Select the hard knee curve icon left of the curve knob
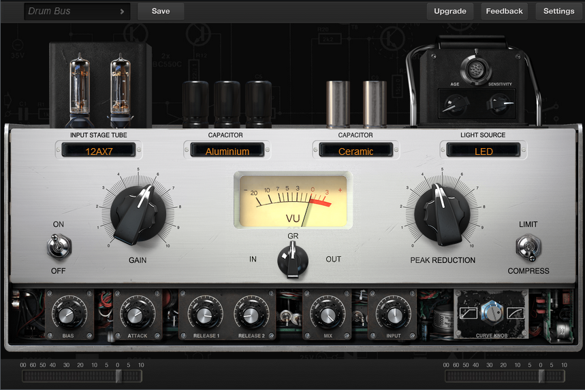Viewport: 585px width, 390px height. (468, 313)
